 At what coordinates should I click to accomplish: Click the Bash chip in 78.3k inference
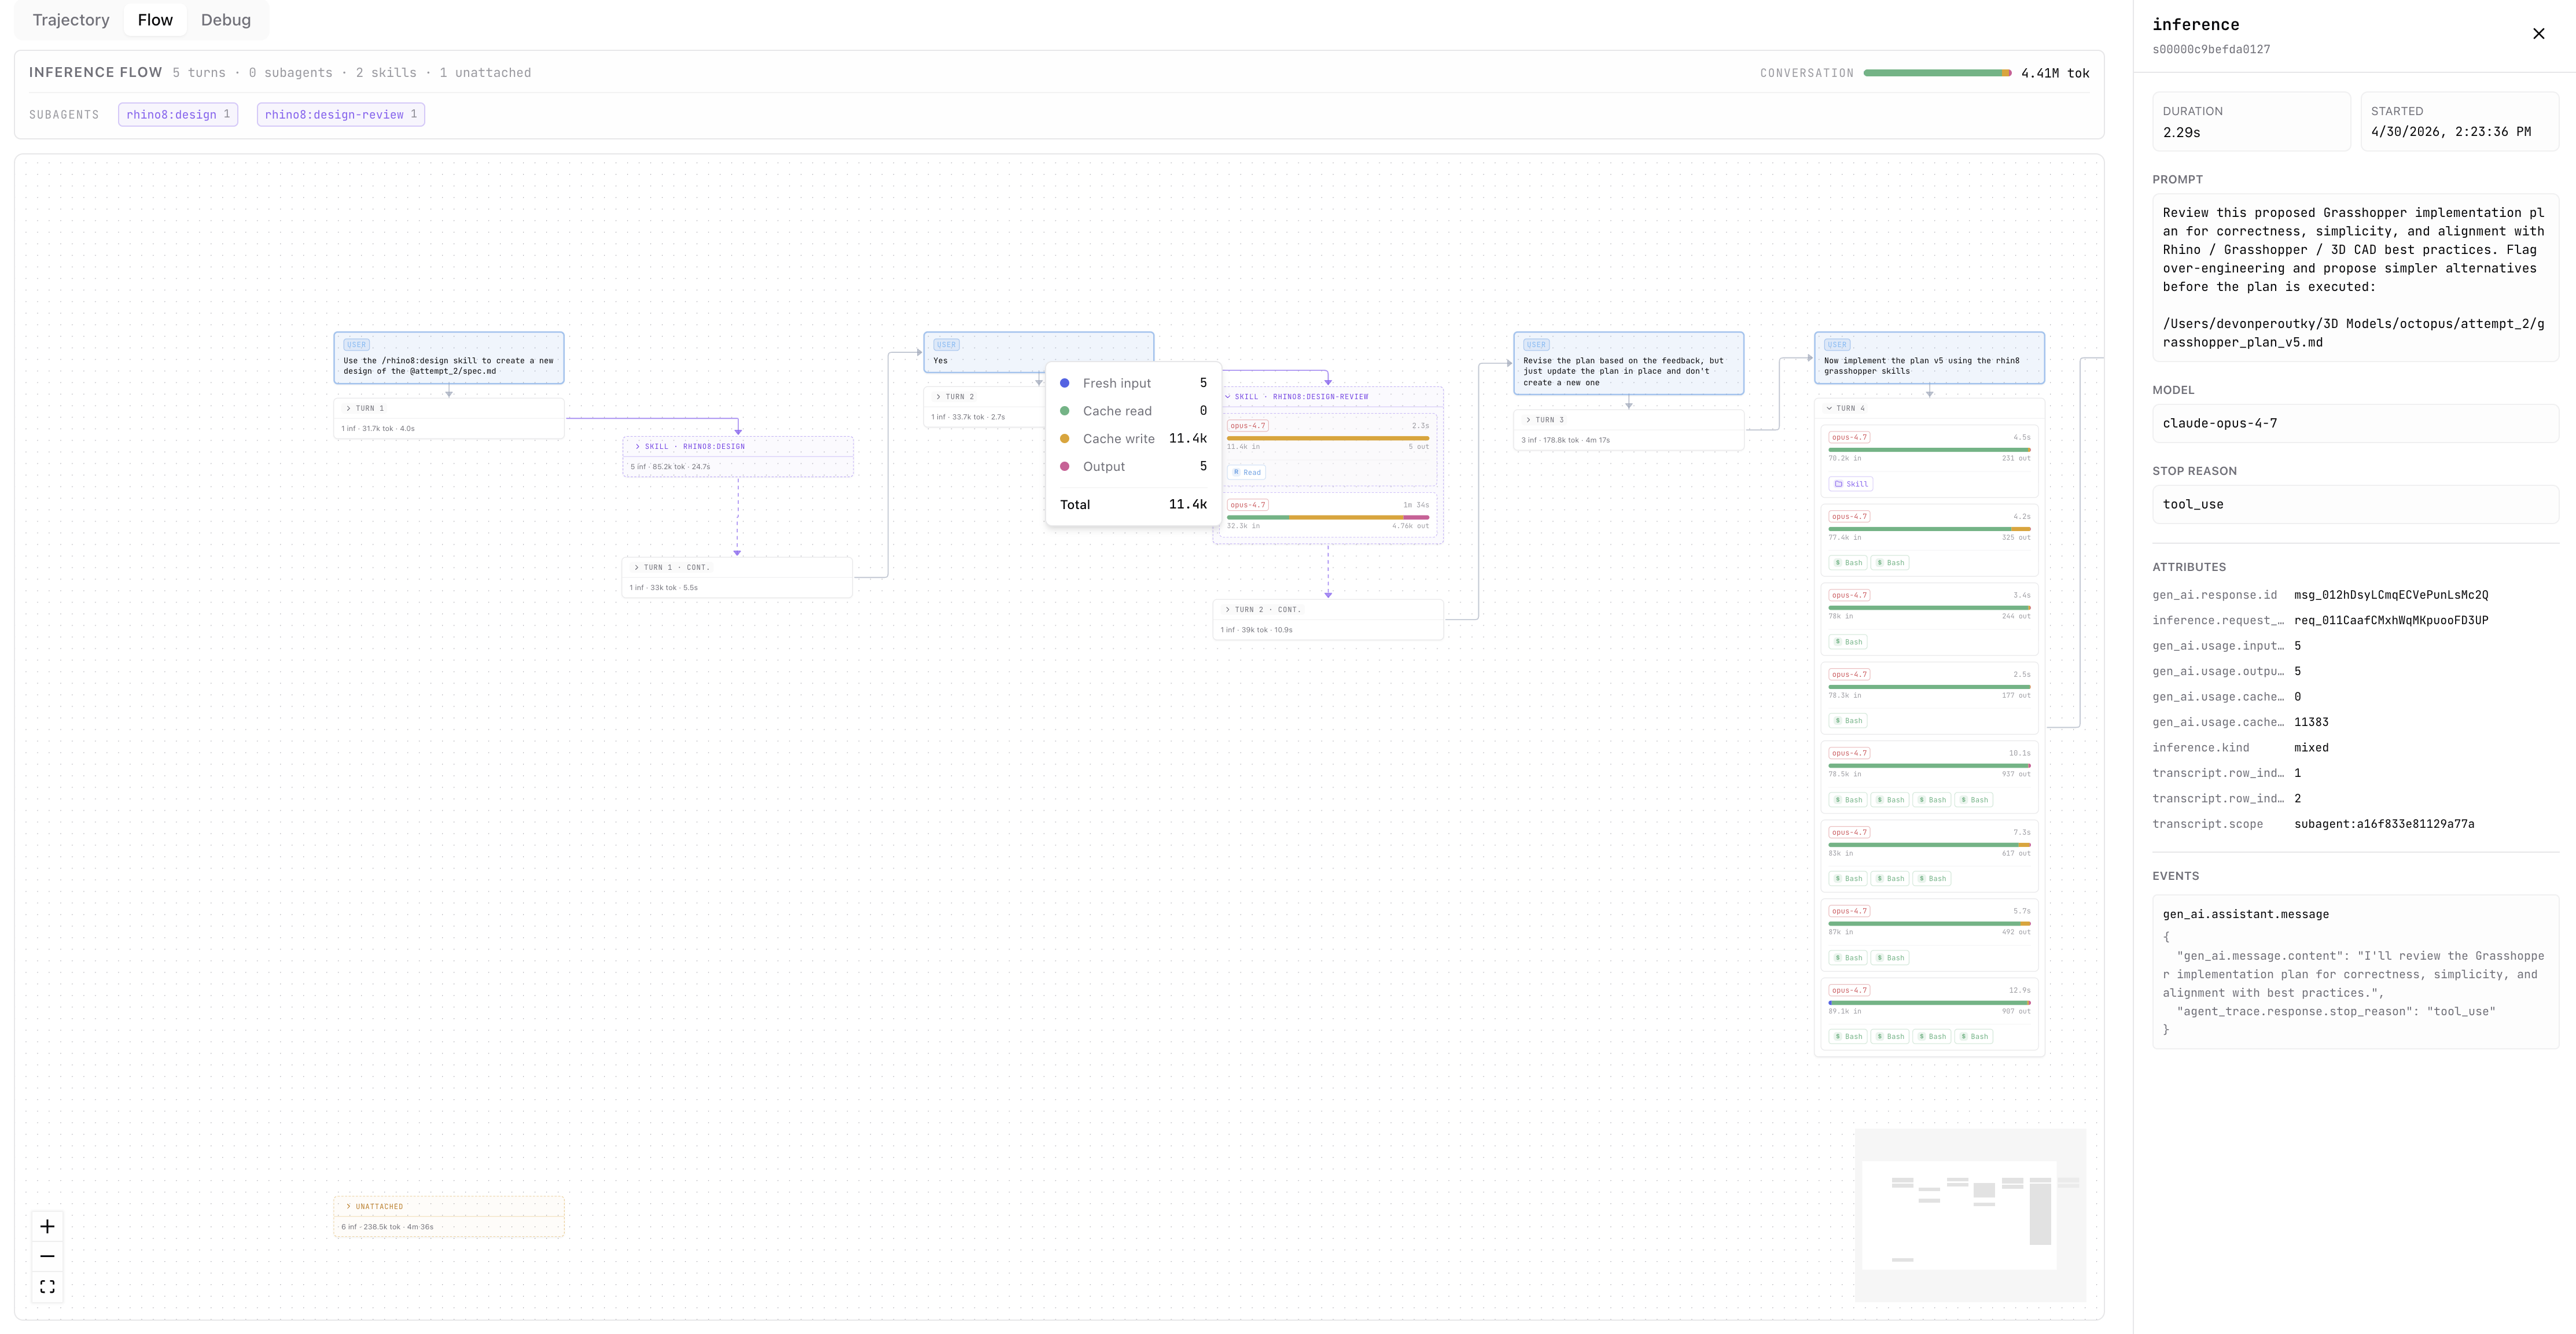click(1848, 721)
